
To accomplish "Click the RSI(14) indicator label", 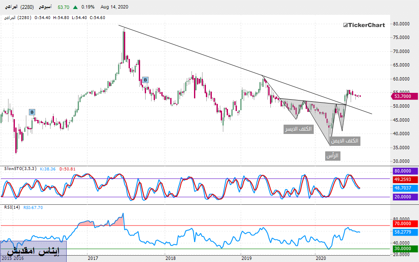I will [11, 207].
